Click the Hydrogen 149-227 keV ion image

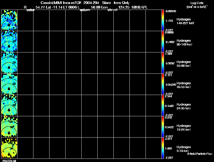click(x=9, y=20)
